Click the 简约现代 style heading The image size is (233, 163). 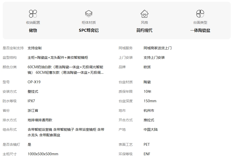(144, 30)
